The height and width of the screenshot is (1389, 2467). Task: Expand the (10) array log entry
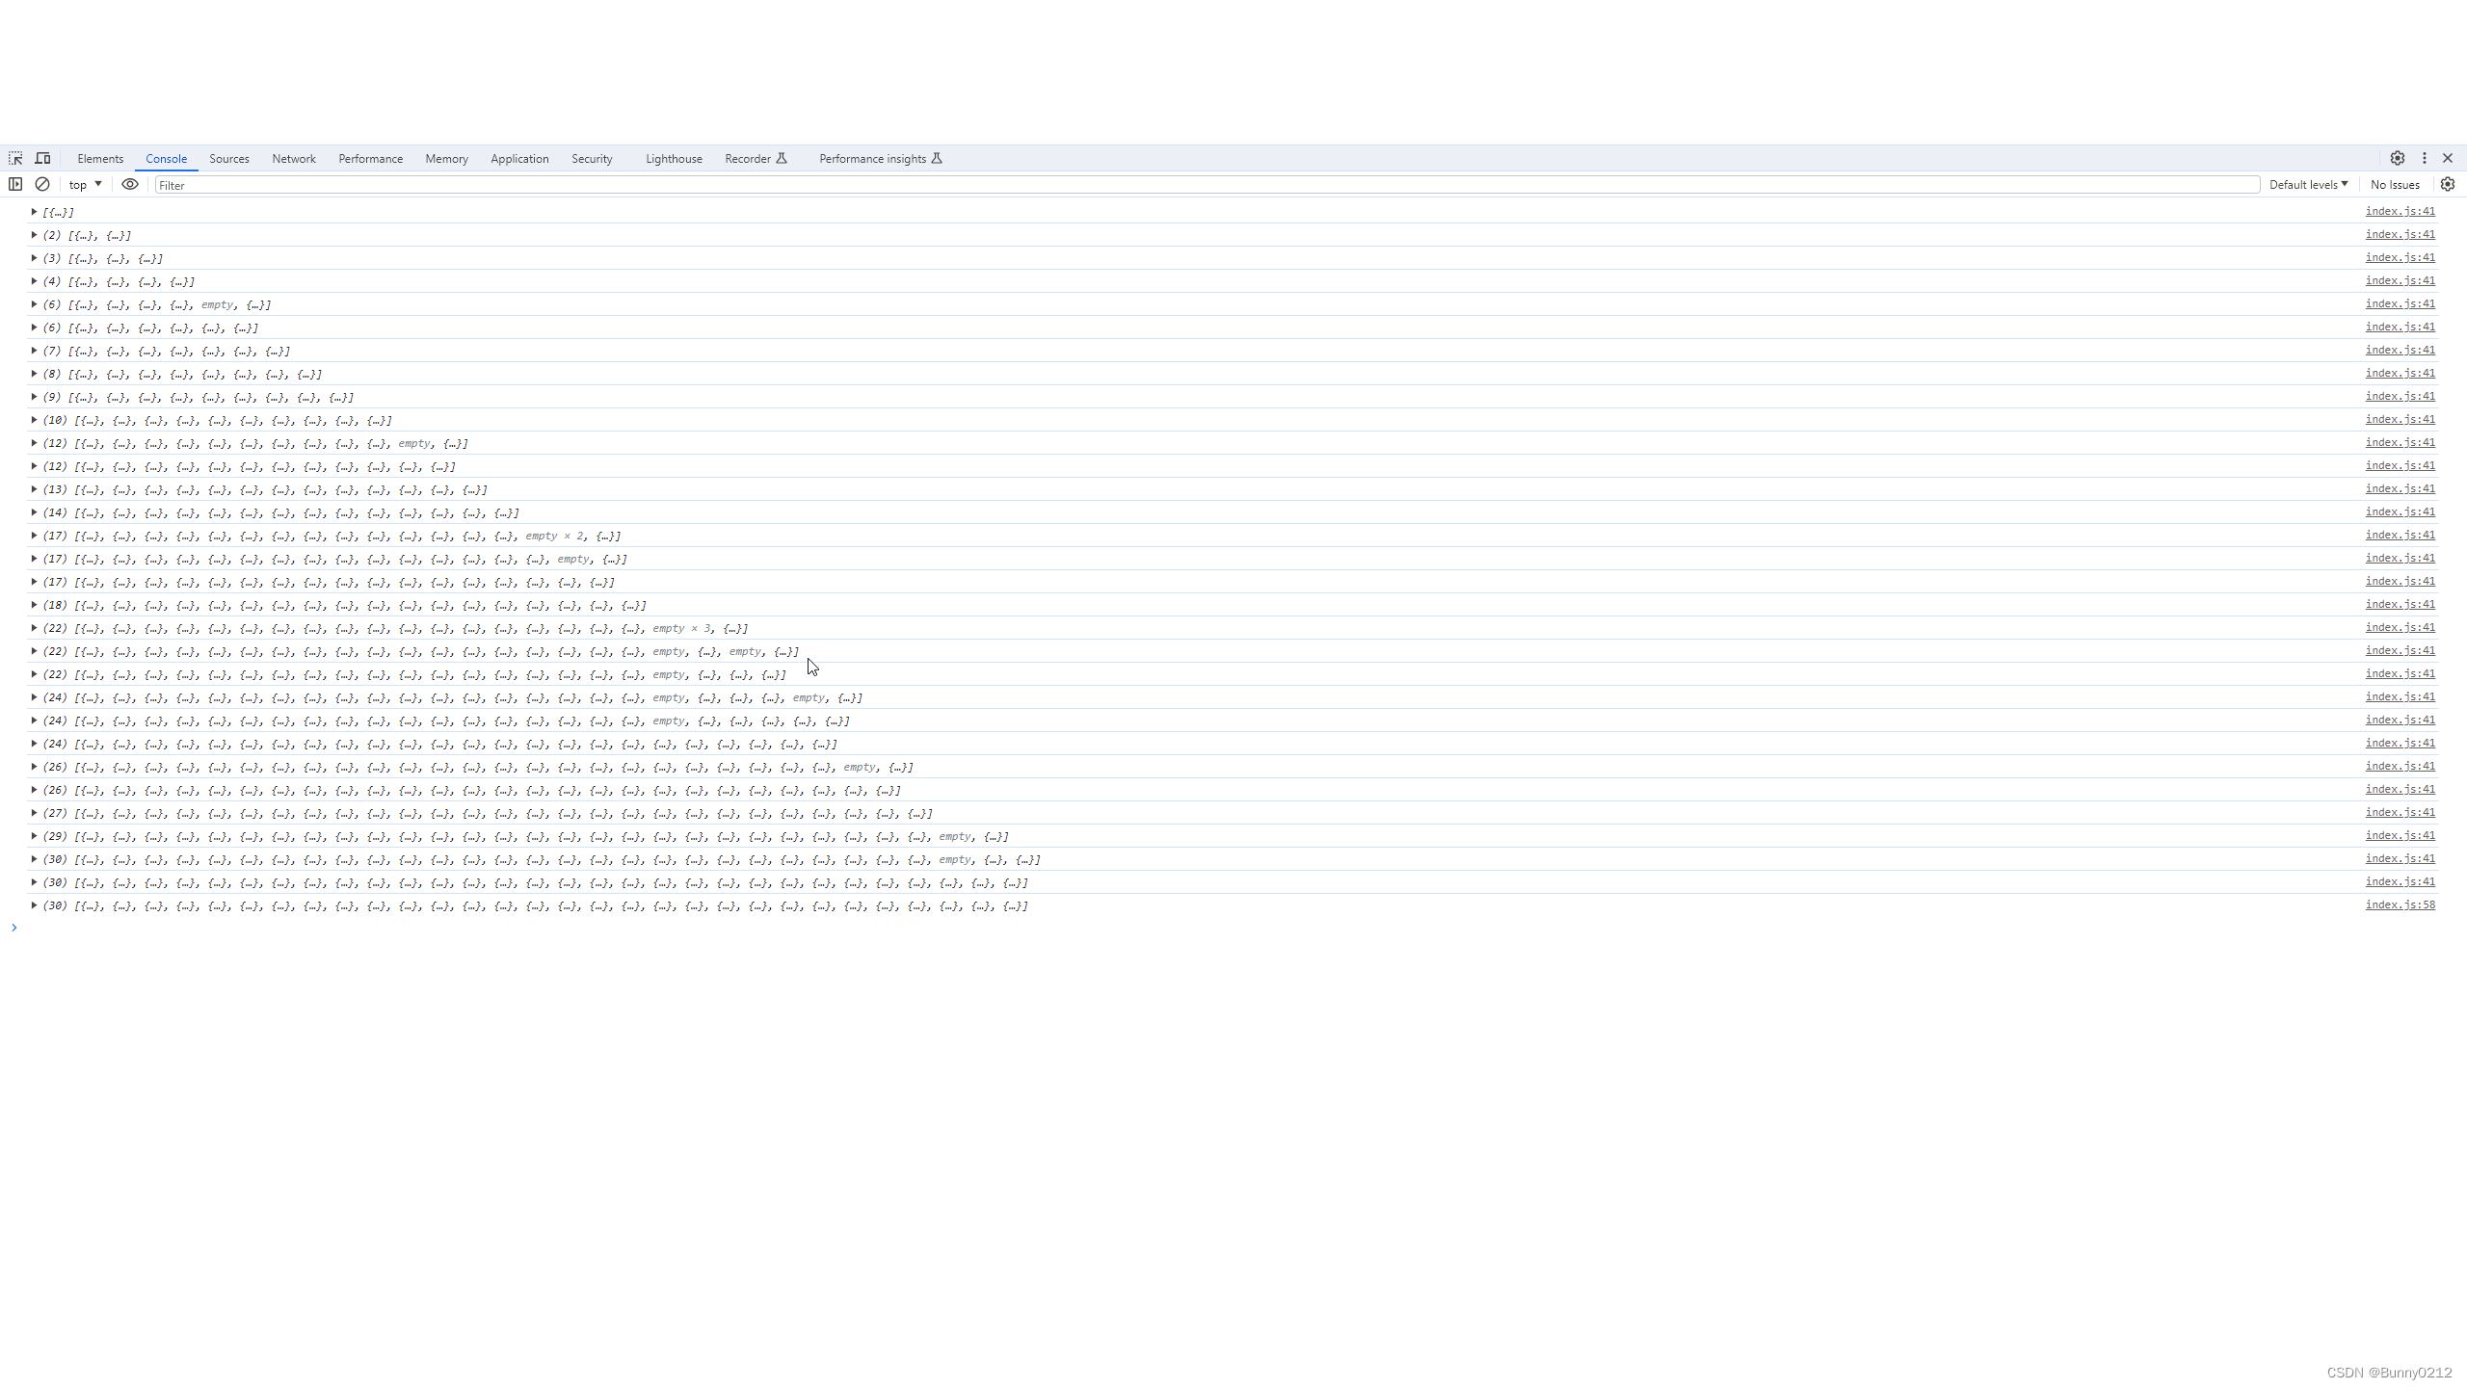point(34,420)
